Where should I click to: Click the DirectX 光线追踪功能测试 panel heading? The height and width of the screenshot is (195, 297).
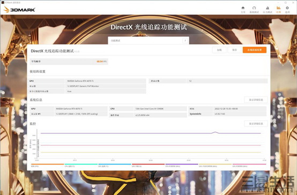pyautogui.click(x=53, y=51)
